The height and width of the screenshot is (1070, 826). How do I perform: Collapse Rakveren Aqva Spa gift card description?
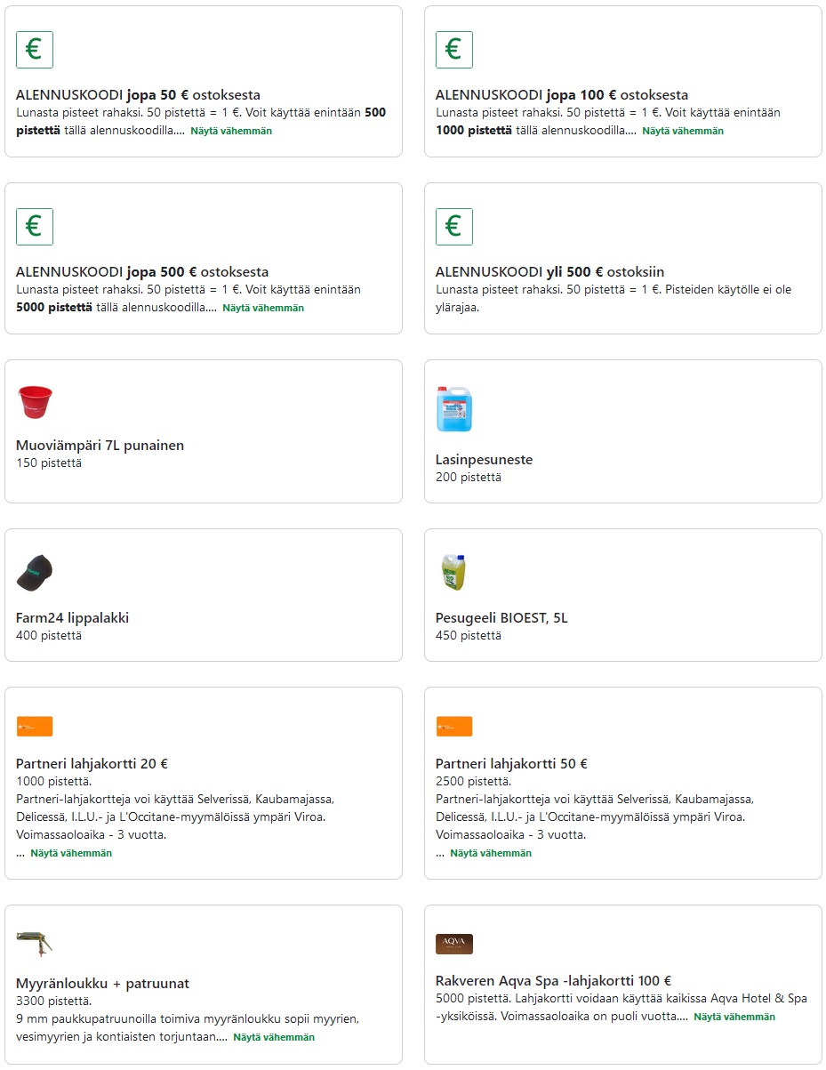734,1017
